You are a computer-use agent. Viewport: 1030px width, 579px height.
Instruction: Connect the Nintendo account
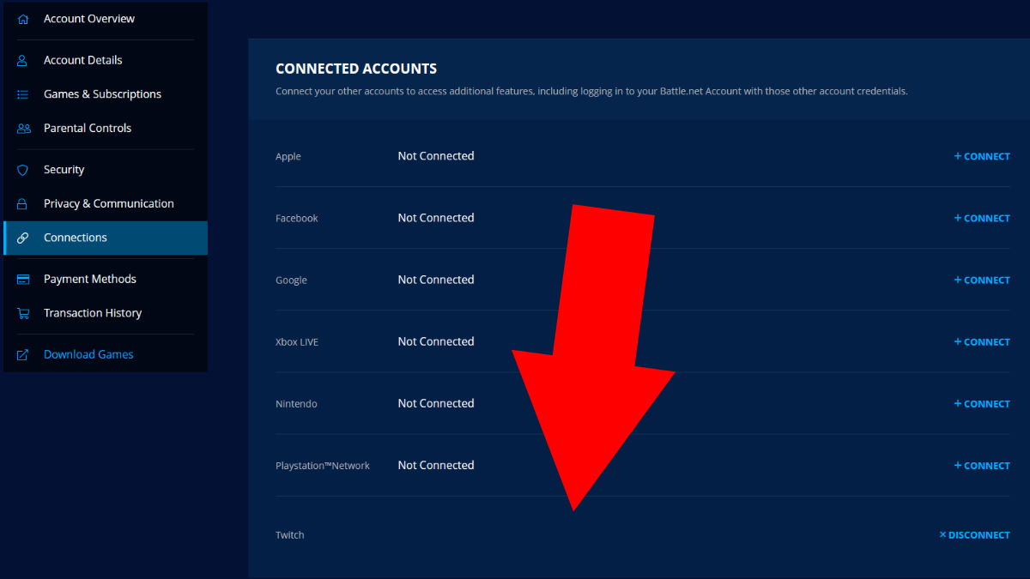pyautogui.click(x=982, y=403)
